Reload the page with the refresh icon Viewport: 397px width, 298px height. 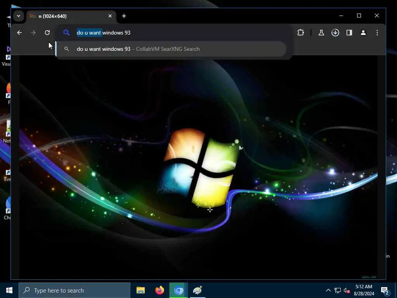tap(47, 33)
